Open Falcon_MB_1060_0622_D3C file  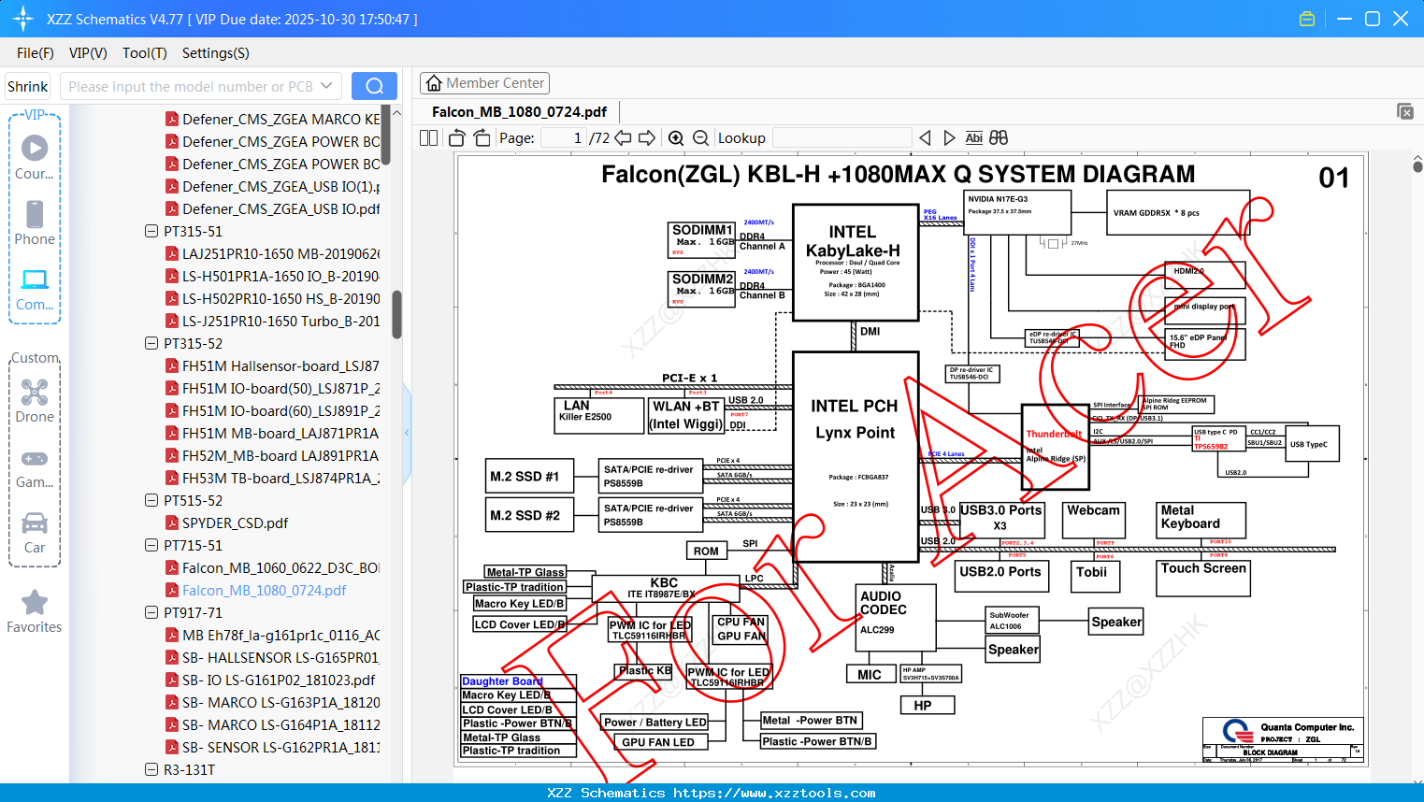coord(280,567)
